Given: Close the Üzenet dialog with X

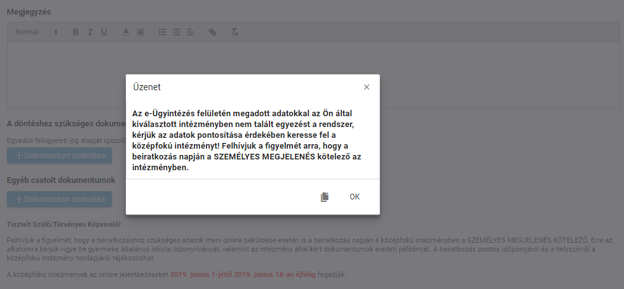Looking at the screenshot, I should [367, 87].
